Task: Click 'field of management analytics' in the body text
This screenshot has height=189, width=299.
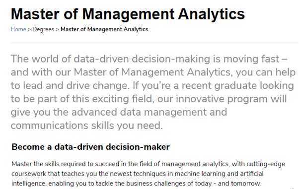Action: pyautogui.click(x=184, y=164)
